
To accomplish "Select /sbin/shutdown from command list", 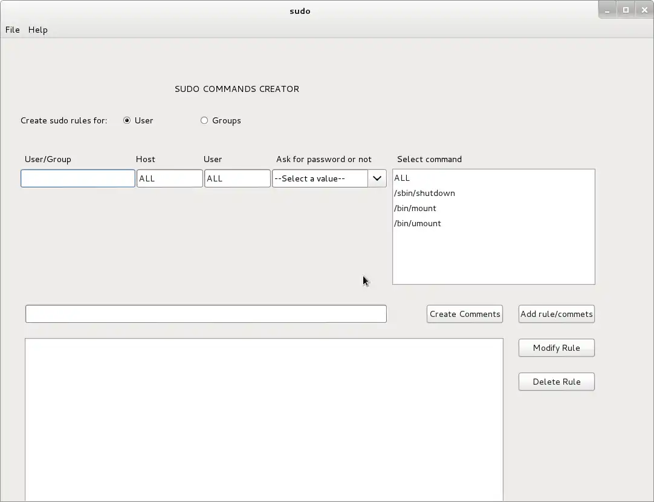I will pos(424,193).
